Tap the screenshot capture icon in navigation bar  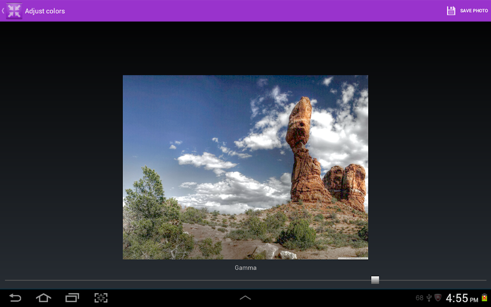pyautogui.click(x=101, y=297)
